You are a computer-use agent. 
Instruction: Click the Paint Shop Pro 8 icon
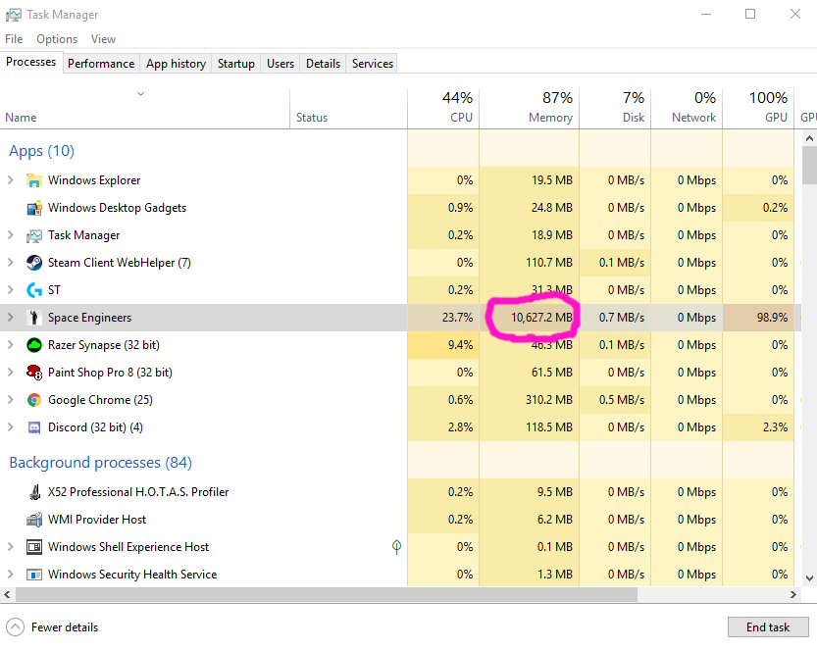point(33,373)
